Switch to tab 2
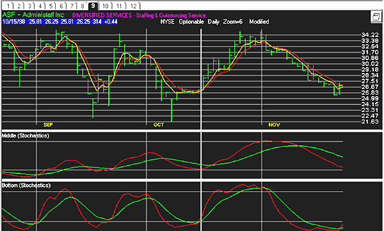This screenshot has width=384, height=231. (19, 6)
